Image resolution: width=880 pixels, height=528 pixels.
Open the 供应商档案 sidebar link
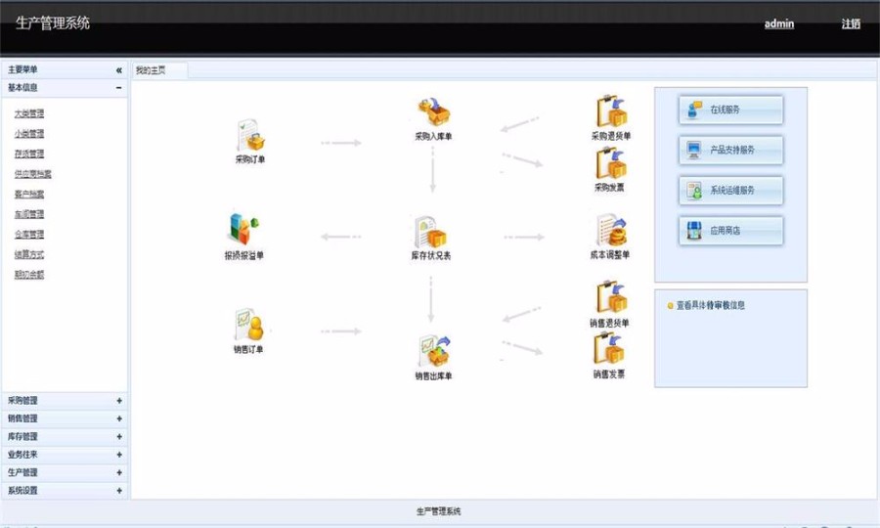coord(32,174)
